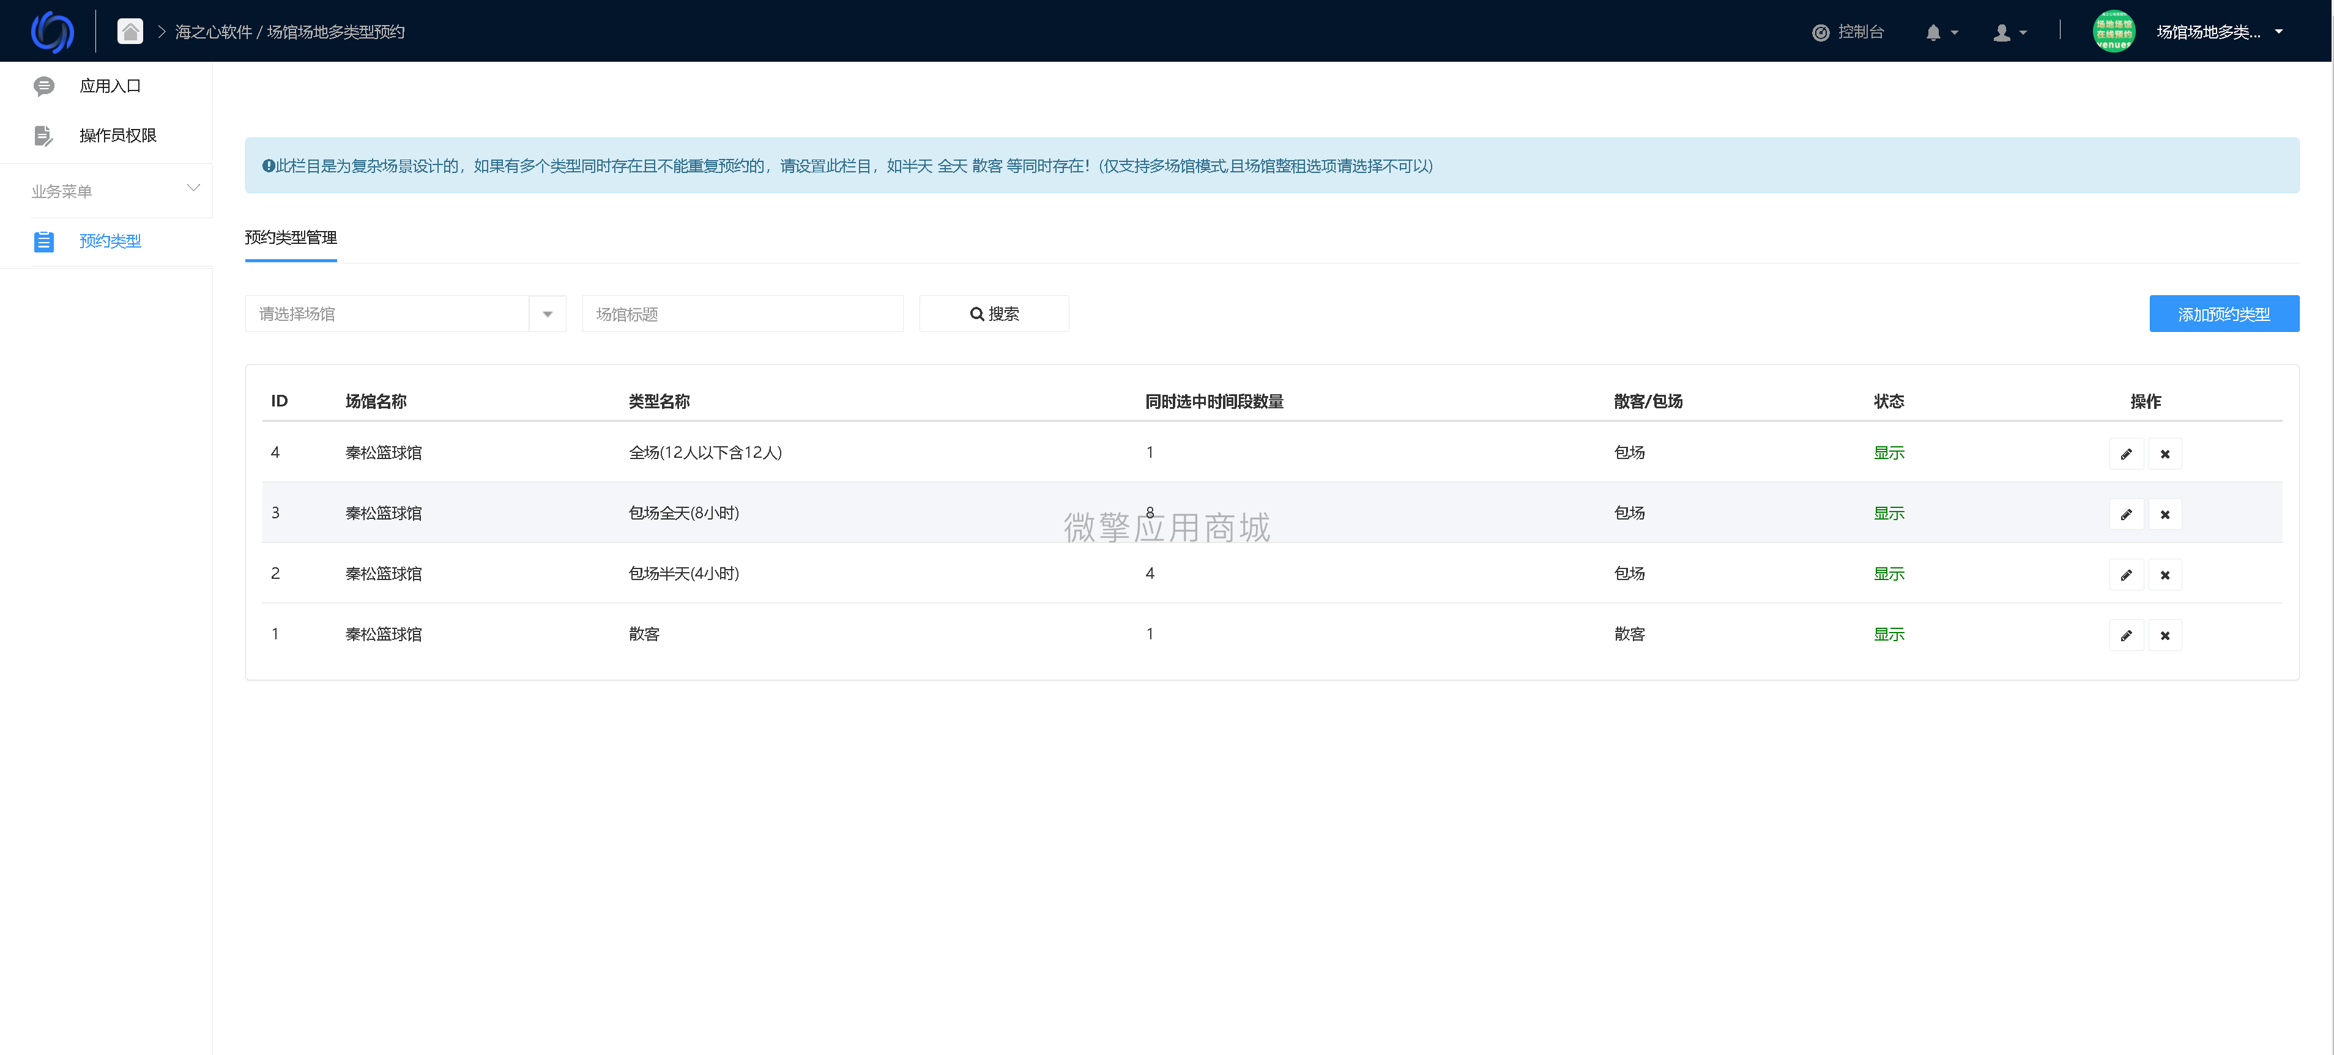2334x1055 pixels.
Task: Open the 请选择场馆 venue dropdown
Action: pyautogui.click(x=405, y=314)
